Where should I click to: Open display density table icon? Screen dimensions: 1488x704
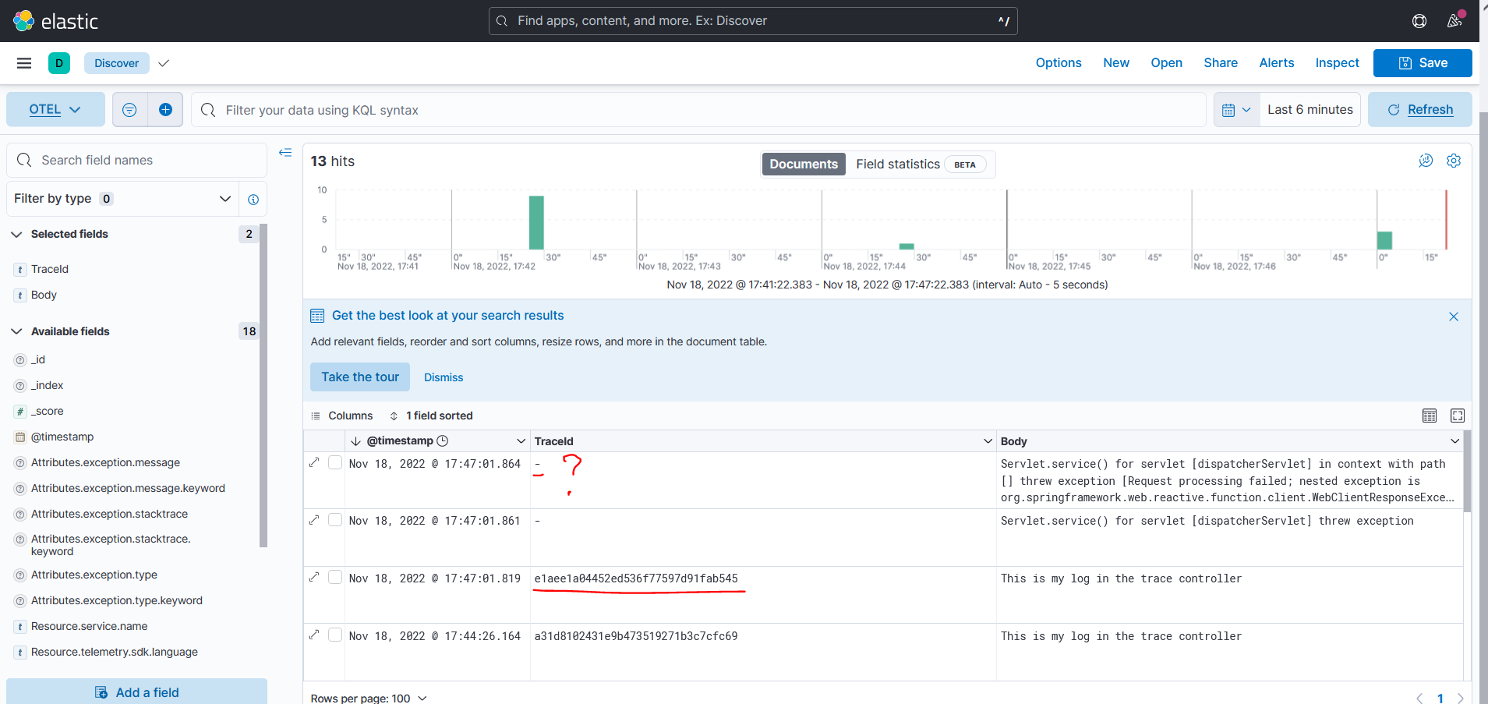point(1430,416)
